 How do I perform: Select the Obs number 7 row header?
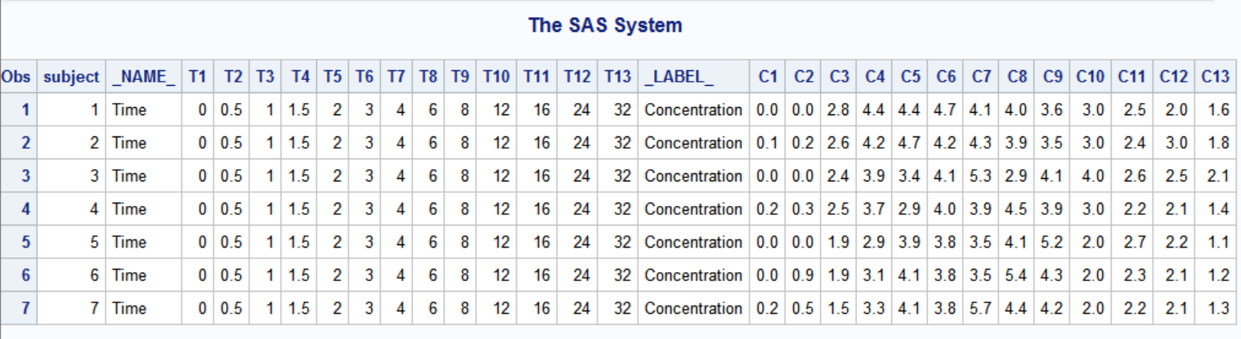25,308
